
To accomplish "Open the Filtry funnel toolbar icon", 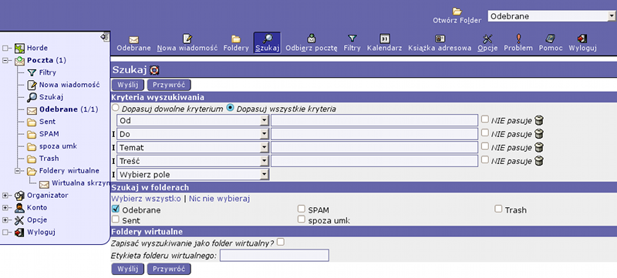I will coord(352,39).
